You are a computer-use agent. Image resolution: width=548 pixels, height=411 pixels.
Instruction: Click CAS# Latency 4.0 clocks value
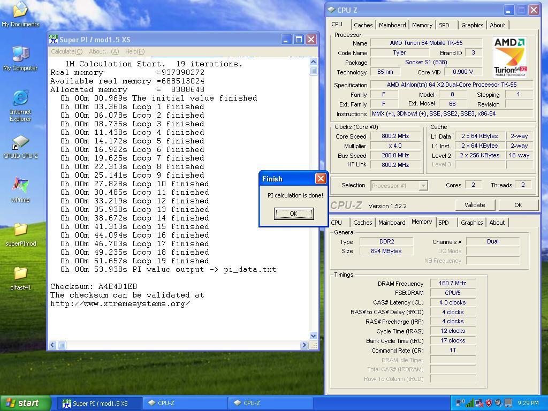point(452,303)
